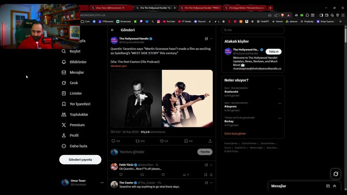Open options for #sallandık trend

point(280,89)
